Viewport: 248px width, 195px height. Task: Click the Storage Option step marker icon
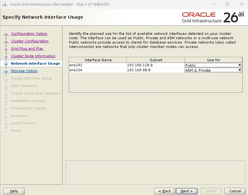coord(6,71)
